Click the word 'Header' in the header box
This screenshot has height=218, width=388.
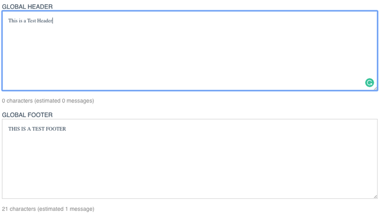pos(45,21)
